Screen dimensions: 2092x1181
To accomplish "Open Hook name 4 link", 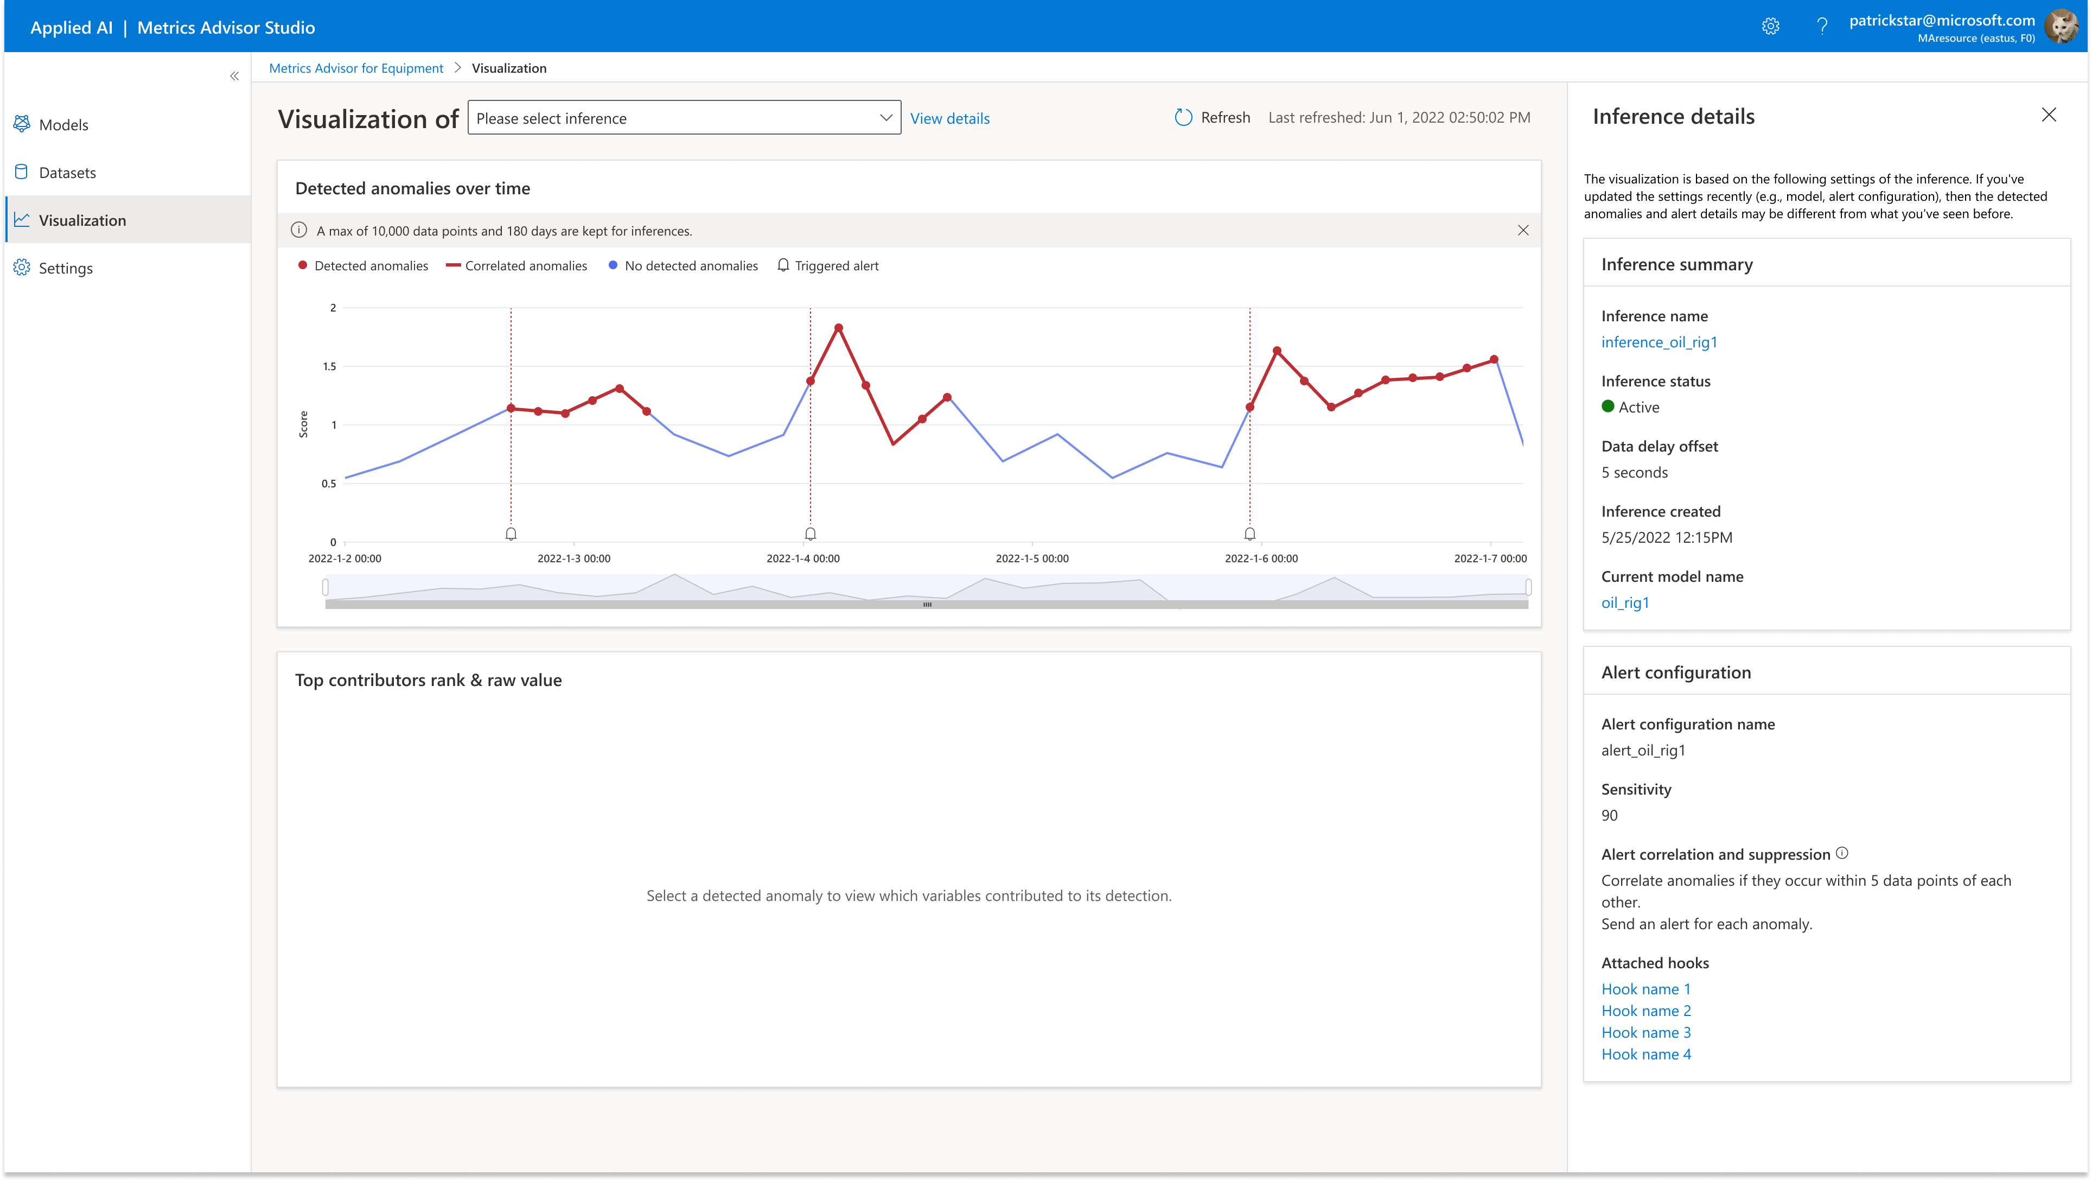I will 1645,1055.
